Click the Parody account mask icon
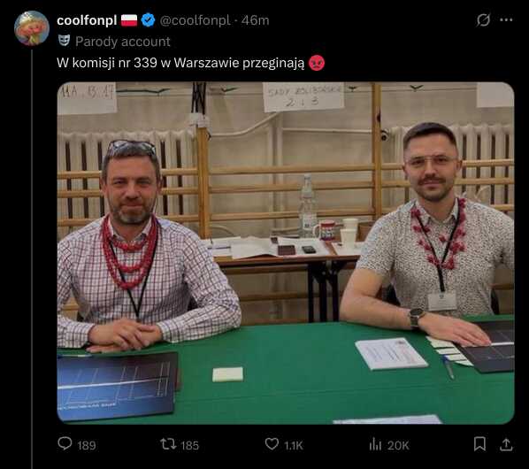The image size is (529, 469). pyautogui.click(x=64, y=41)
